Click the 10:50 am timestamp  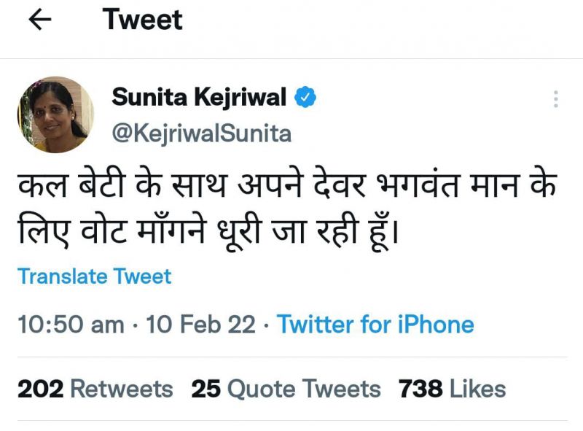70,325
